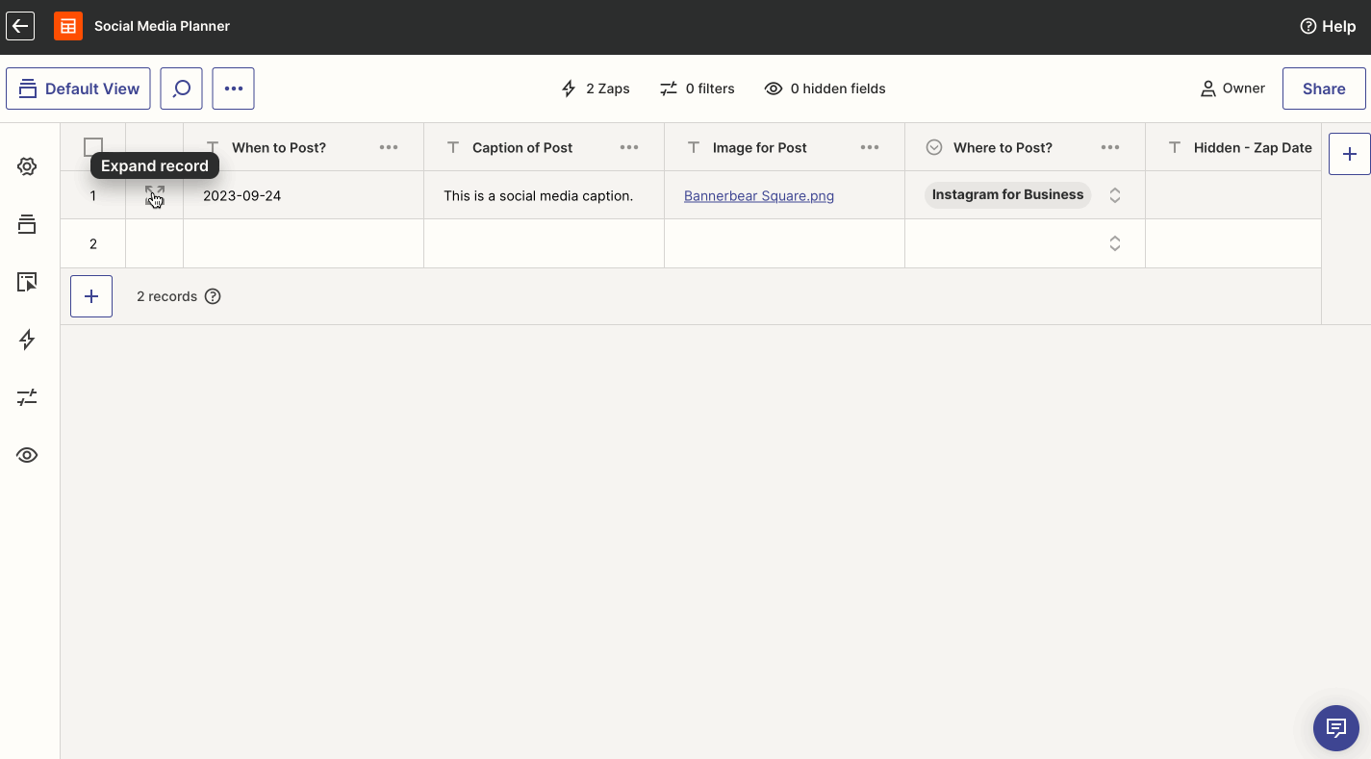Add a new record with the plus button
The width and height of the screenshot is (1371, 759).
pos(90,295)
